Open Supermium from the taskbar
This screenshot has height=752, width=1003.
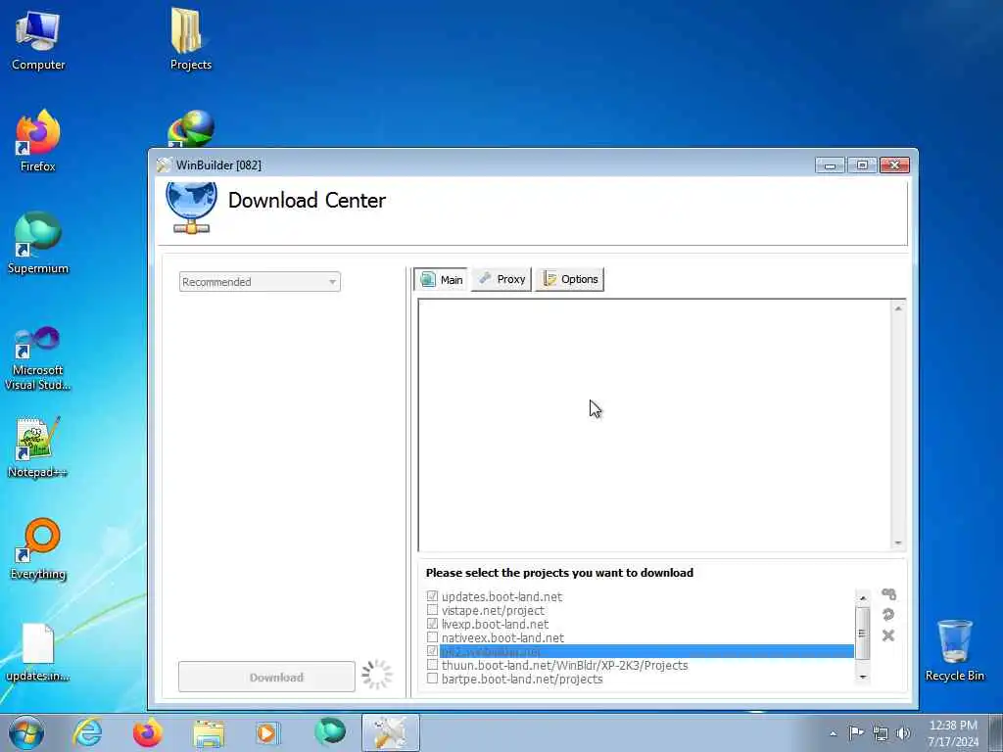tap(330, 732)
